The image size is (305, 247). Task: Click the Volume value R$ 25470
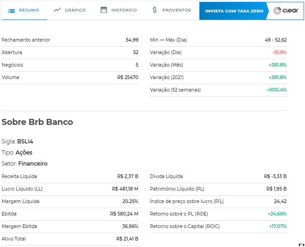pos(127,77)
